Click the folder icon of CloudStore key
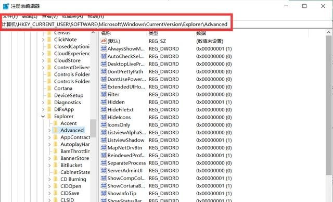This screenshot has height=202, width=333. pyautogui.click(x=49, y=60)
